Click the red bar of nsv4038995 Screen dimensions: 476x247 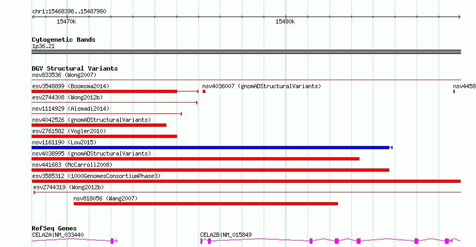pos(196,159)
